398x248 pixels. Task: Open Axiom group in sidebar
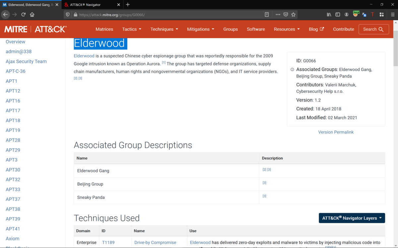click(13, 238)
